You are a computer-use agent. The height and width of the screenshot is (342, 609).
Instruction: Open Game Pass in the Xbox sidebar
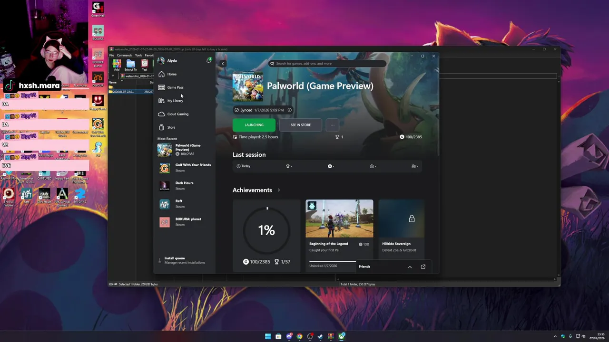pos(175,87)
